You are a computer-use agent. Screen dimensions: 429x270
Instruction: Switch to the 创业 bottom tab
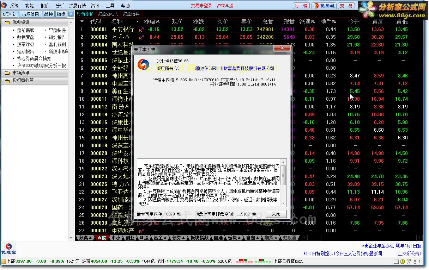coord(130,238)
